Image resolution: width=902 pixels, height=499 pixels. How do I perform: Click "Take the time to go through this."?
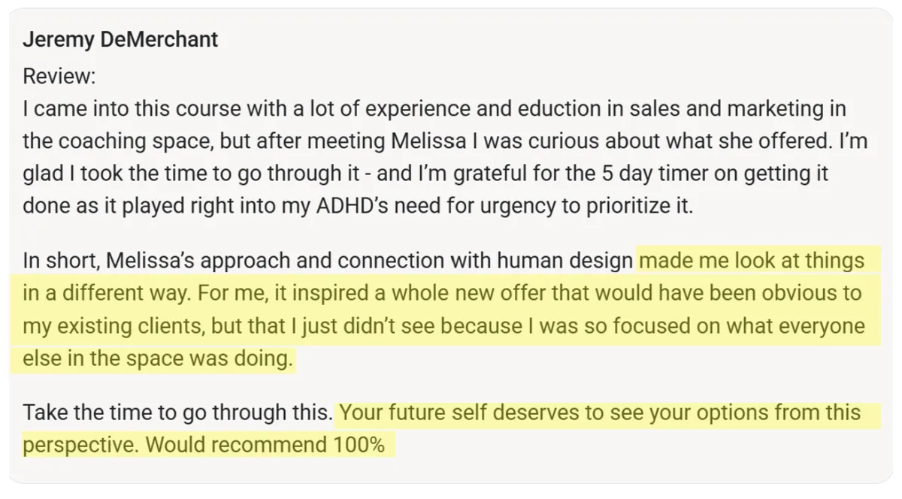point(177,413)
